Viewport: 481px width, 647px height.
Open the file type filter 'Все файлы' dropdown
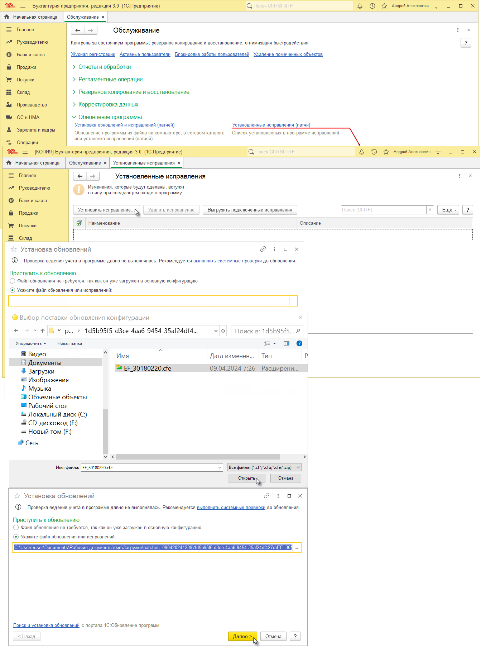click(x=264, y=467)
